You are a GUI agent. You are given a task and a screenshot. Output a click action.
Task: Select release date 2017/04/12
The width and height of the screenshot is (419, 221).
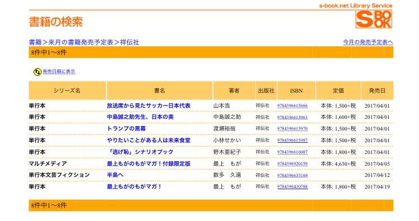(x=377, y=175)
